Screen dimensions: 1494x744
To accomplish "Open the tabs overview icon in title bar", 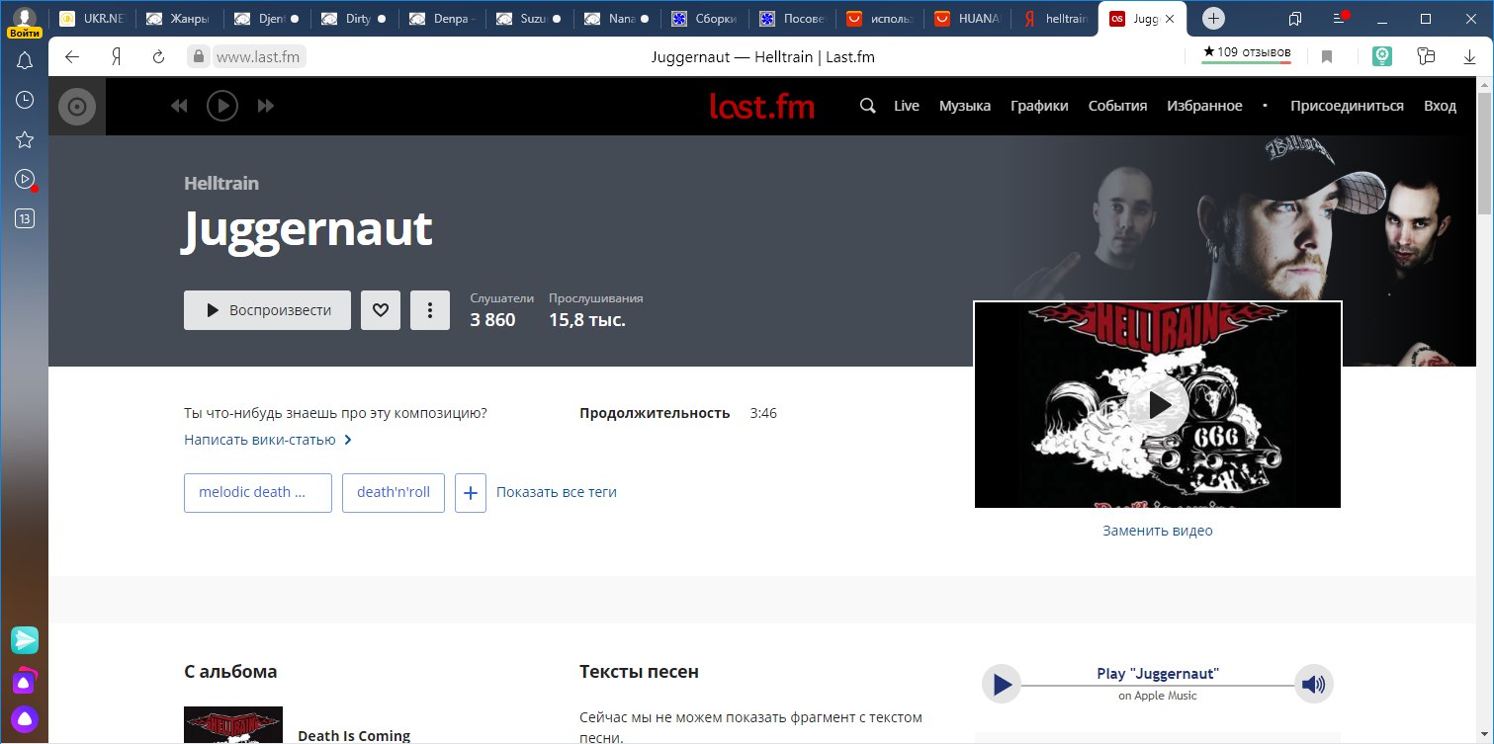I will click(x=1295, y=19).
